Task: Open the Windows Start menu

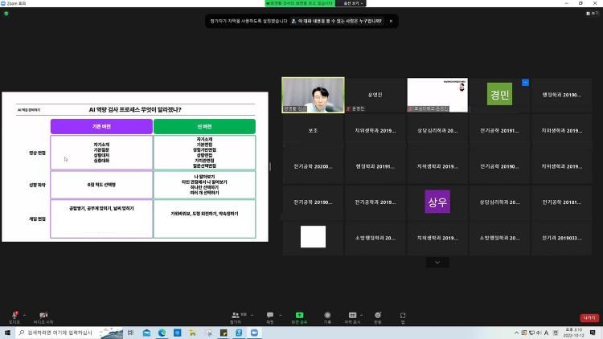Action: tap(8, 333)
